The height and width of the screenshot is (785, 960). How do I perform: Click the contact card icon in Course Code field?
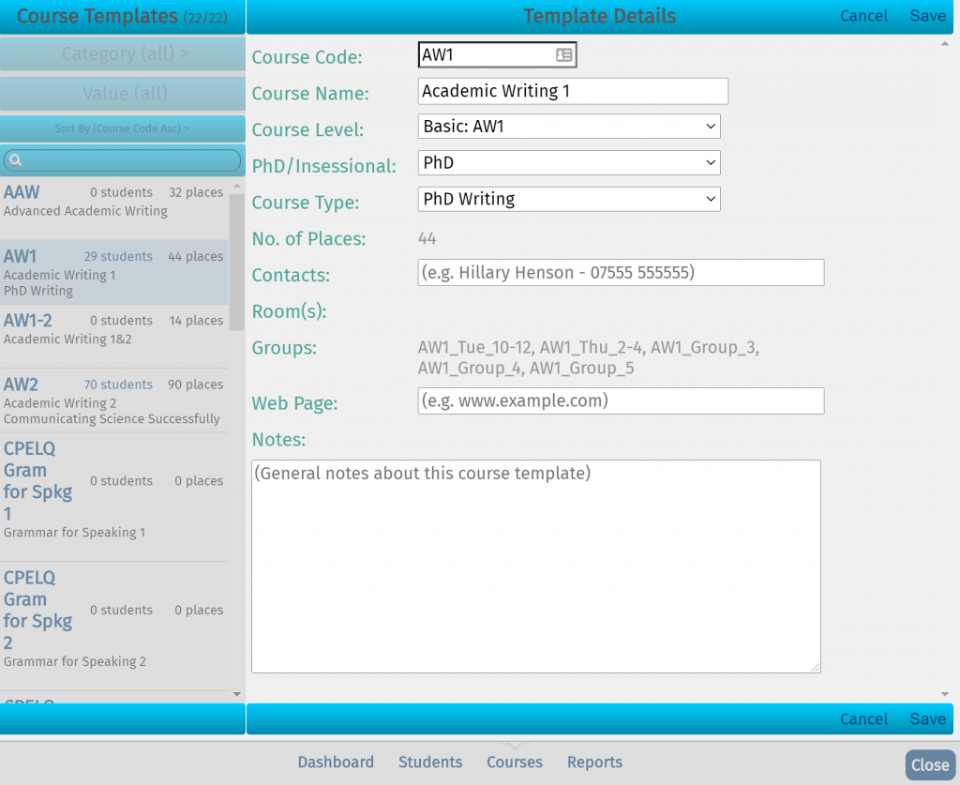tap(562, 54)
